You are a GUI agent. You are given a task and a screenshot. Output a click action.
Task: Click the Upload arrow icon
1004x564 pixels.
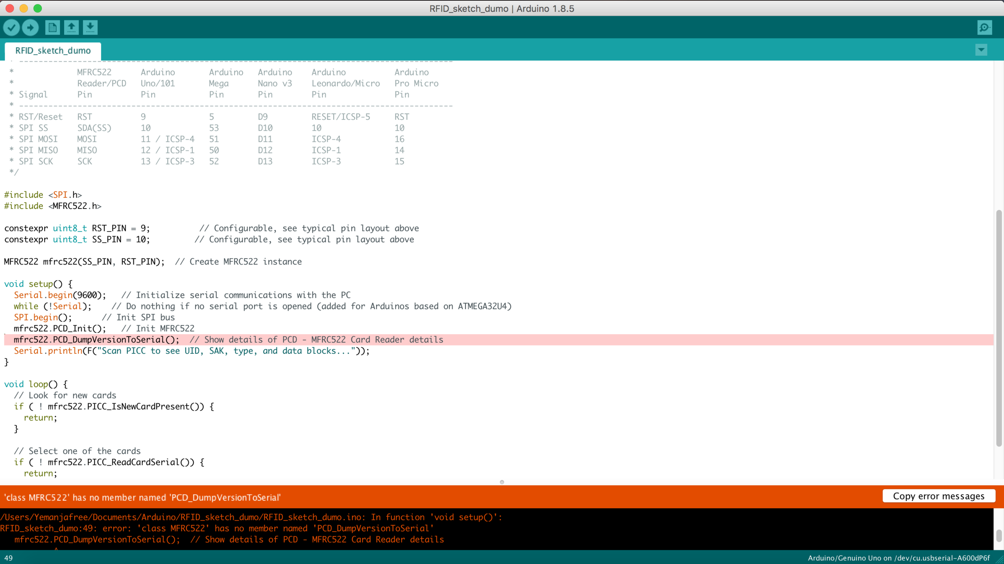pos(30,28)
